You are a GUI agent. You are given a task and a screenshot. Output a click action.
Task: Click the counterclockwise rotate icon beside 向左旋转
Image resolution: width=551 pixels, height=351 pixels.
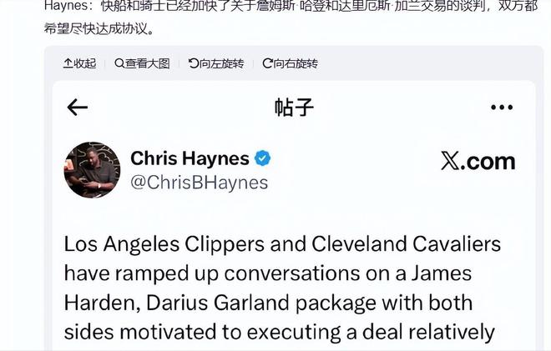click(194, 63)
